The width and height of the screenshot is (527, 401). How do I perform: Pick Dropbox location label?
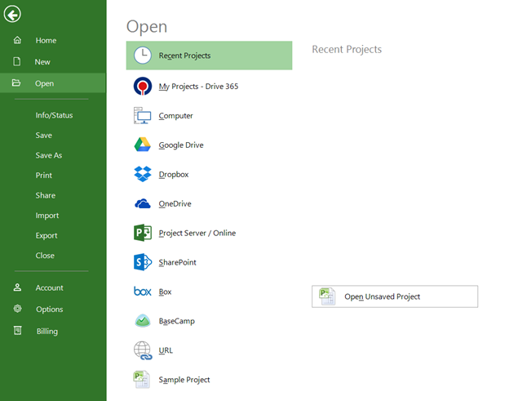[174, 174]
